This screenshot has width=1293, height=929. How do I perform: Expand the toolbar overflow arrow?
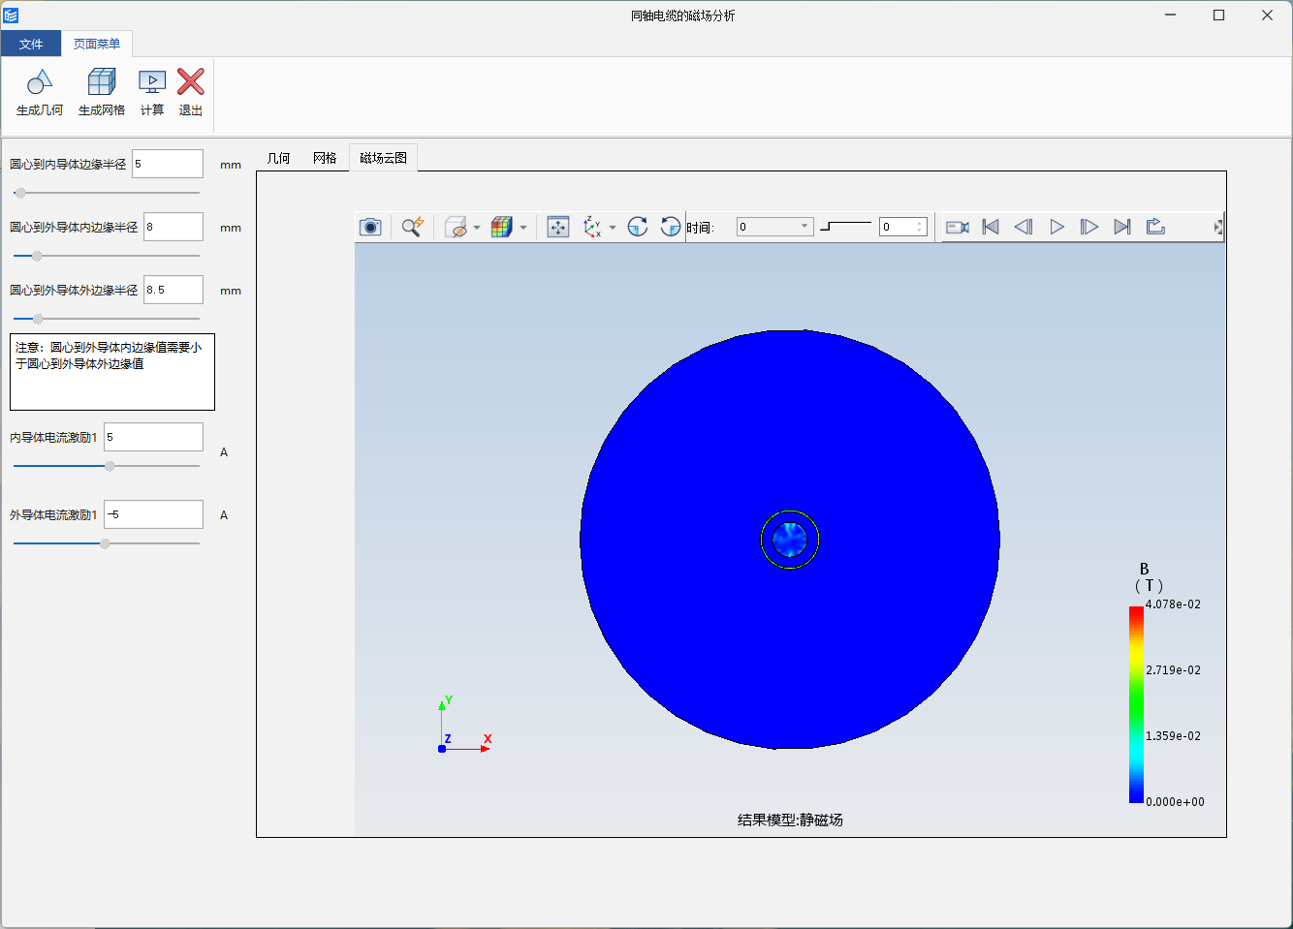coord(1218,227)
